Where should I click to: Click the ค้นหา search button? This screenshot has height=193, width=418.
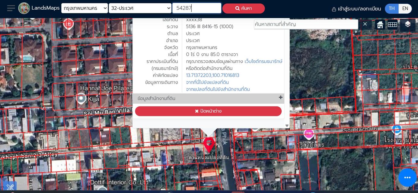(244, 8)
